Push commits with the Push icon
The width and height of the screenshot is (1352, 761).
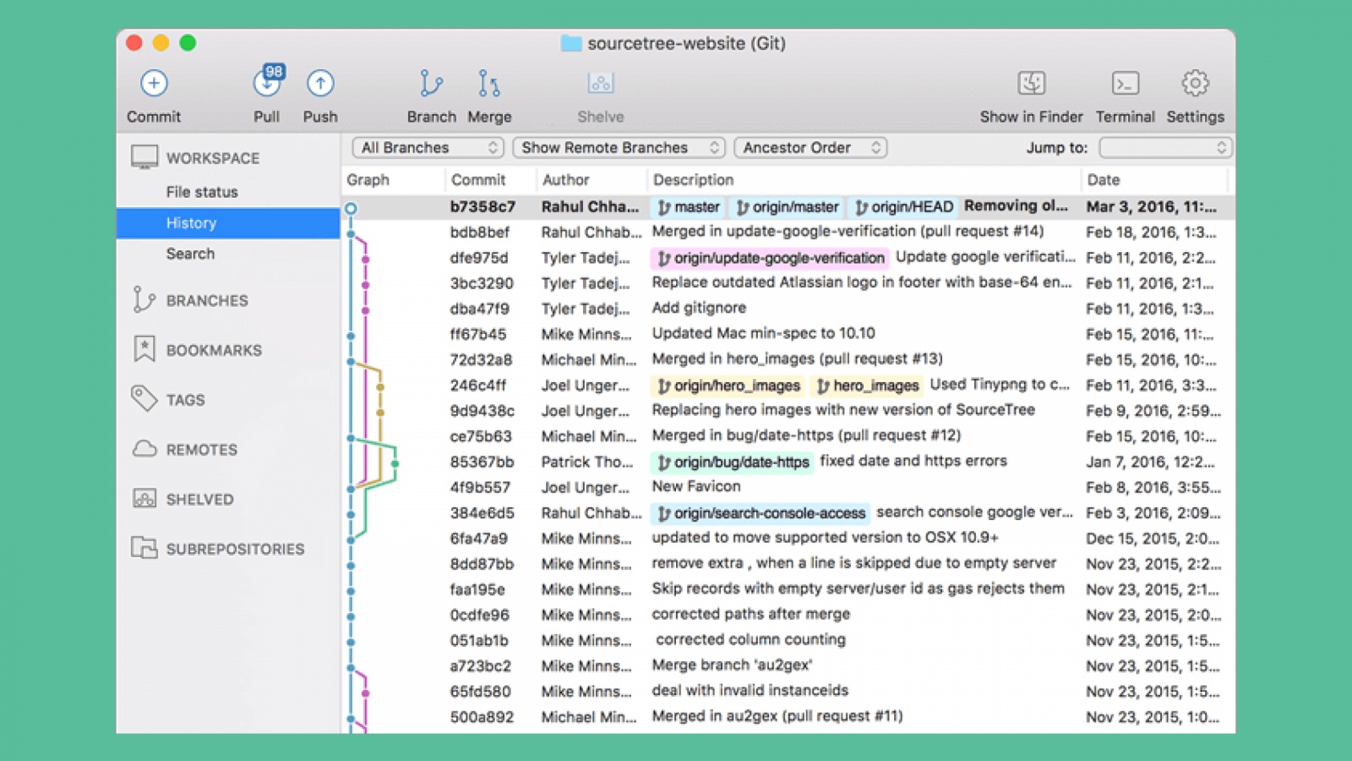[320, 84]
